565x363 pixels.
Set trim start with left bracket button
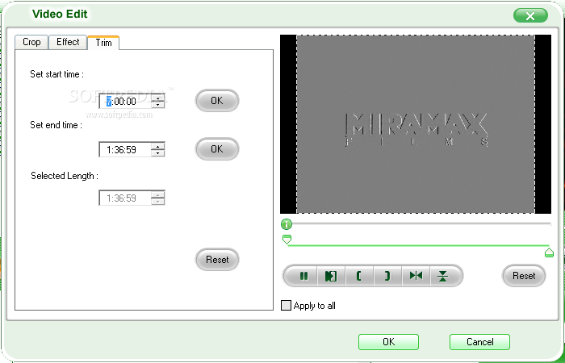pos(359,276)
